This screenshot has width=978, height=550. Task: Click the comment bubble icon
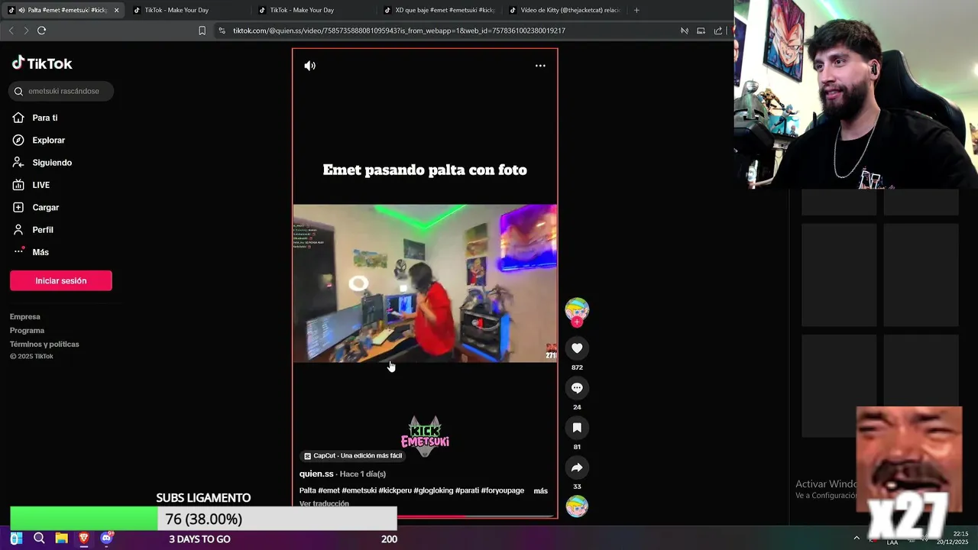(577, 388)
